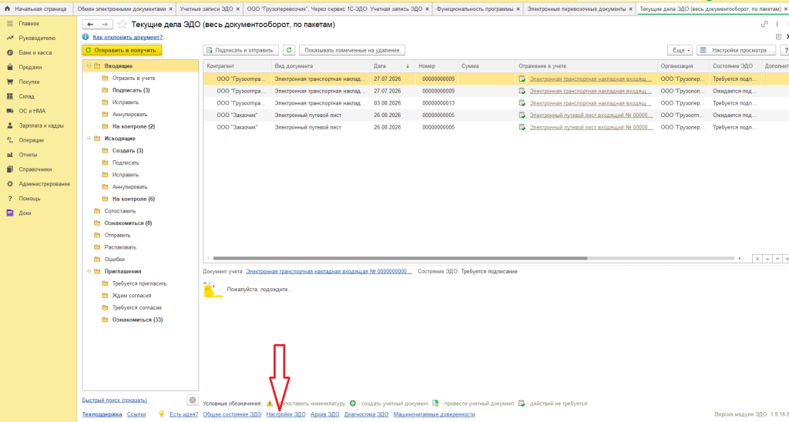
Task: Click Показывать помеченные на удаление button
Action: pos(351,50)
